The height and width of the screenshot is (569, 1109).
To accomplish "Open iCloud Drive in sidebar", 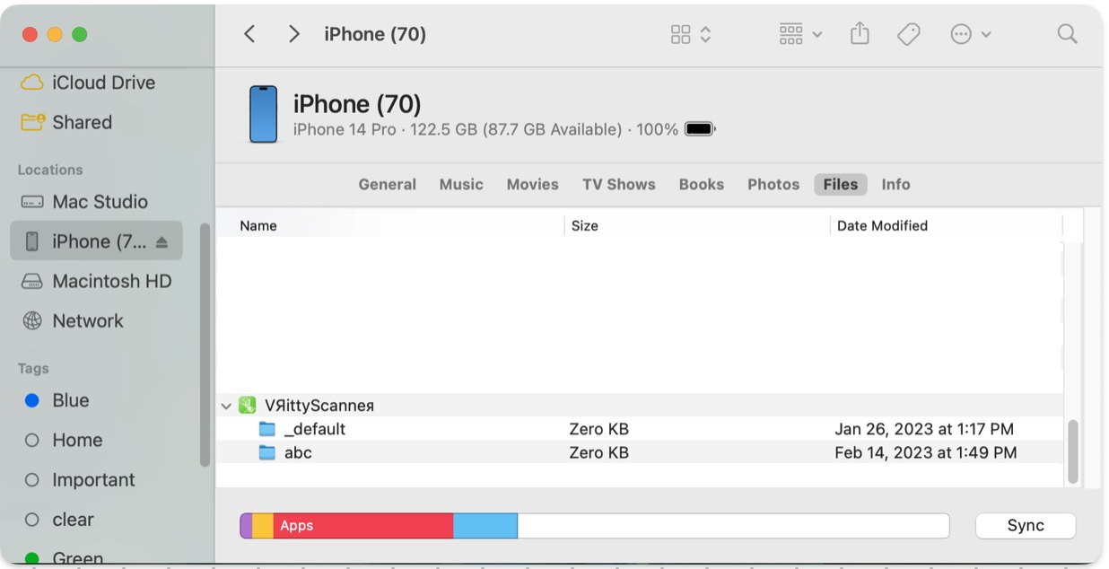I will (x=103, y=83).
